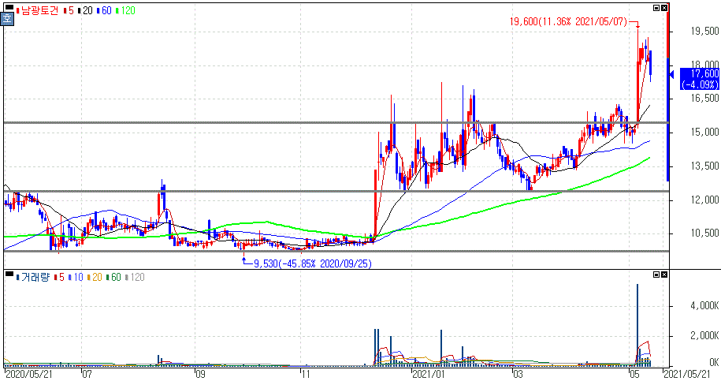Click the 4,000K volume axis label
721x381 pixels.
coord(705,305)
